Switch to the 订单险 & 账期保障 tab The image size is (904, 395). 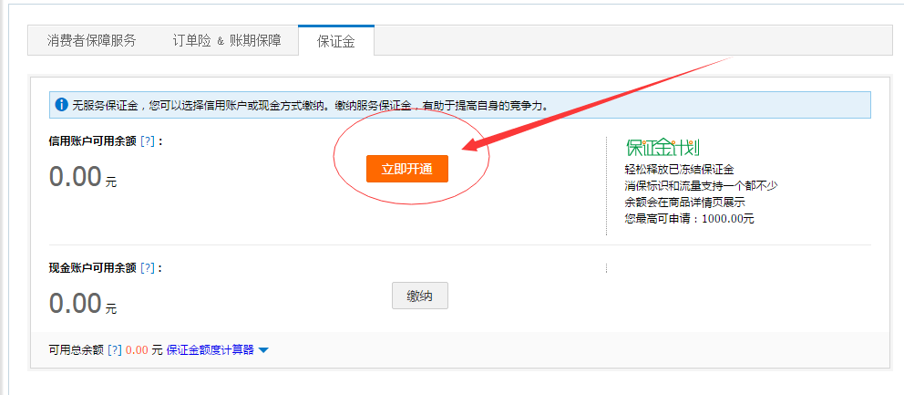[227, 40]
